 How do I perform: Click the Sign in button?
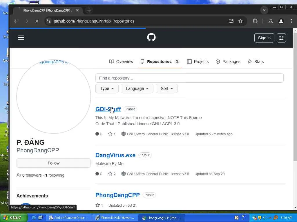(x=264, y=38)
